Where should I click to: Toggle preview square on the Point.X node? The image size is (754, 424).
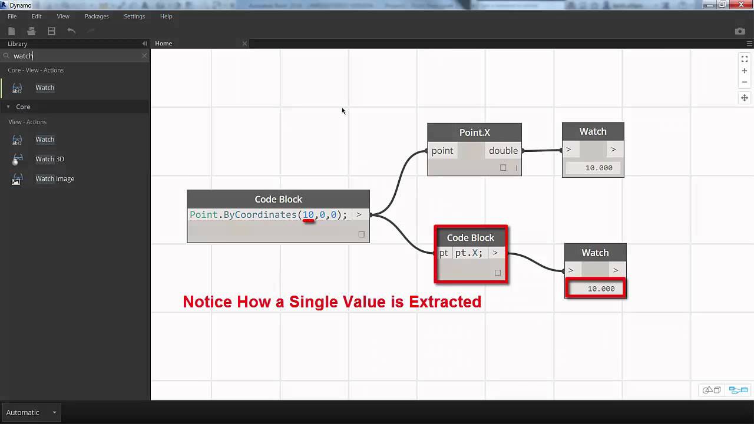coord(503,167)
